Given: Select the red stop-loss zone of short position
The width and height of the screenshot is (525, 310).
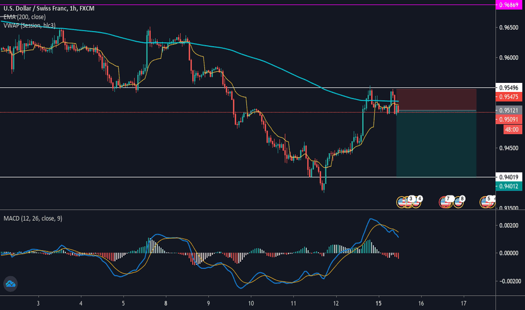Looking at the screenshot, I should coord(436,100).
